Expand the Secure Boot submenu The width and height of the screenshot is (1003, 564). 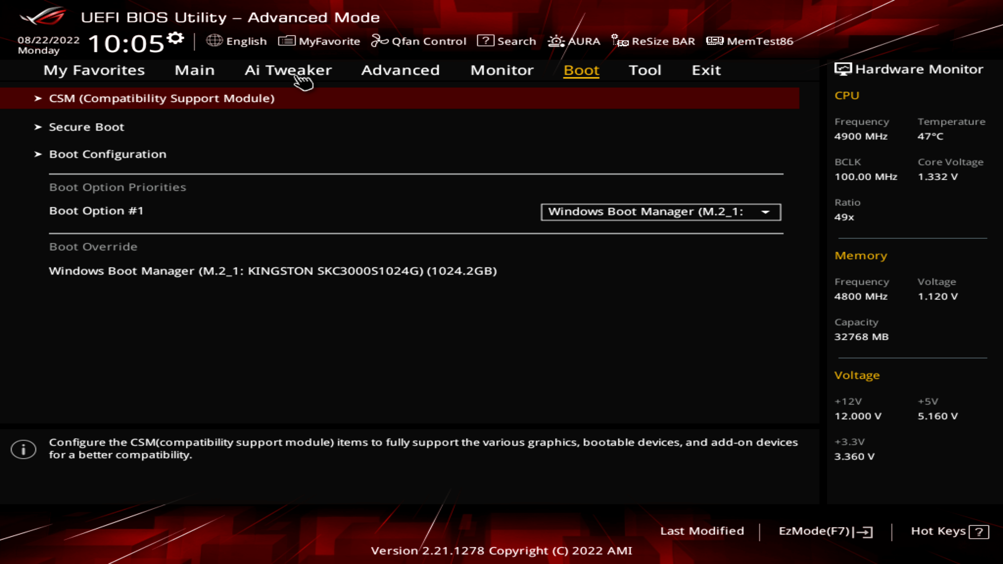tap(86, 127)
